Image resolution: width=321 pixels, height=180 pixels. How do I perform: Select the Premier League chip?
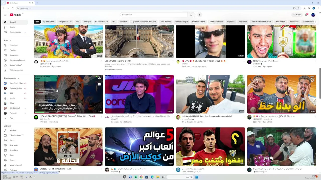[182, 22]
